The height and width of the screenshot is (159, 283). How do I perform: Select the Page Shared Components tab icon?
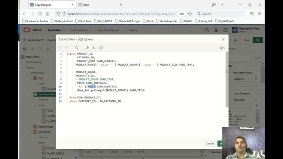point(48,49)
